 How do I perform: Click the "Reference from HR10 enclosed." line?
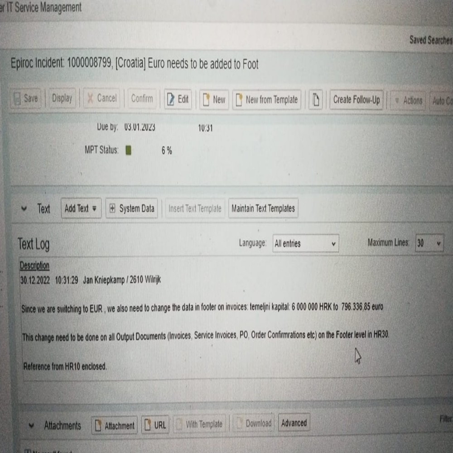point(65,366)
